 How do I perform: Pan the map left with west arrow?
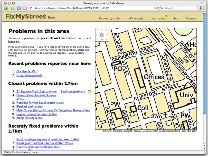pos(97,35)
